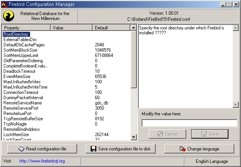Click the app icon in the title bar
Image resolution: width=241 pixels, height=167 pixels.
[x=5, y=5]
